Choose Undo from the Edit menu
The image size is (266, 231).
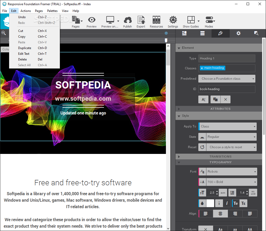[x=34, y=17]
